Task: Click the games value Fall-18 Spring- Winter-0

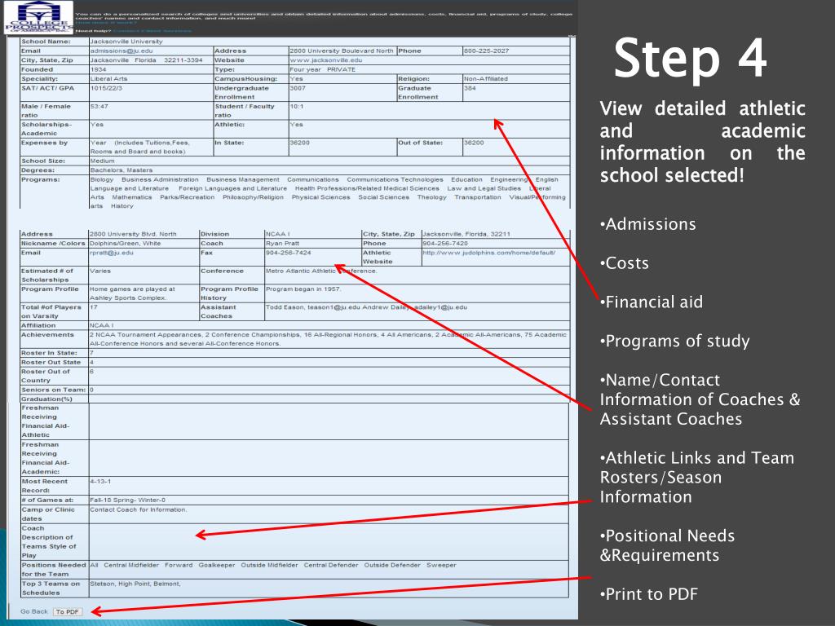Action: 128,500
